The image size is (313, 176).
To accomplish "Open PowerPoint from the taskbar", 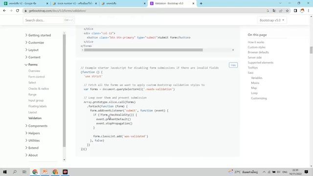I will point(45,172).
